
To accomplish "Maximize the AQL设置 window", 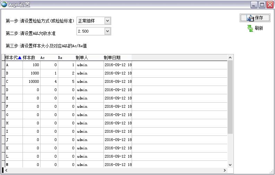I will tap(262, 5).
